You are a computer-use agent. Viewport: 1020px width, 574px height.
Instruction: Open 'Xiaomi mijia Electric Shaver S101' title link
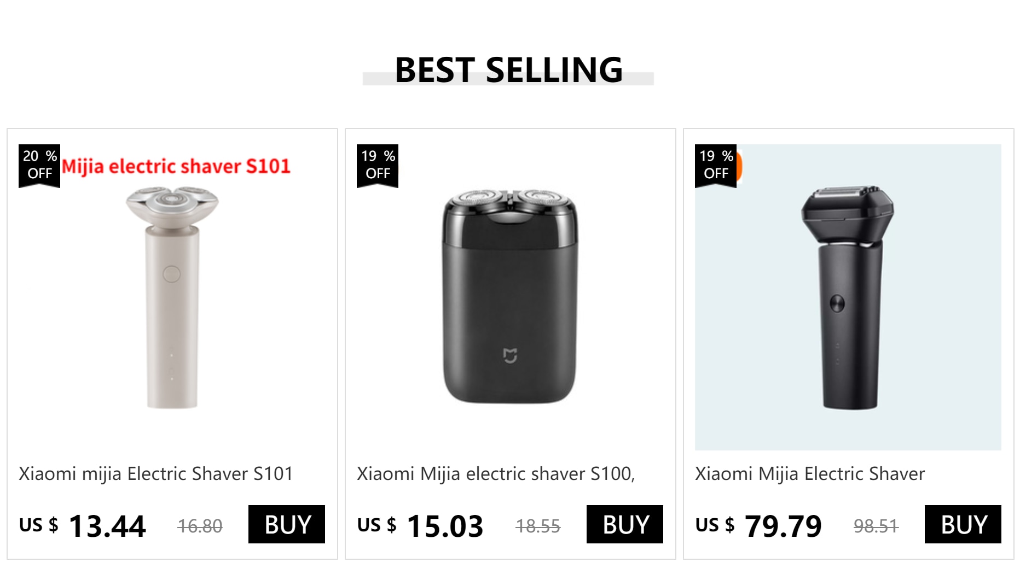(x=156, y=473)
